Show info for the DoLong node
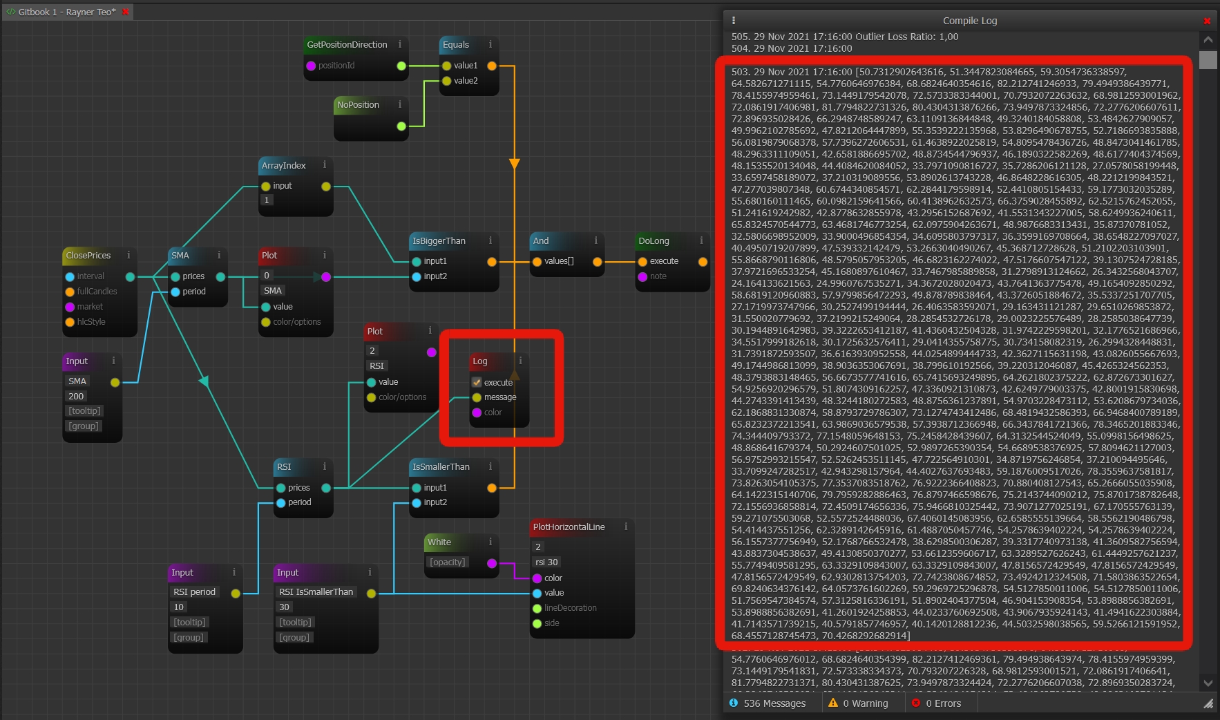This screenshot has width=1220, height=720. point(701,240)
